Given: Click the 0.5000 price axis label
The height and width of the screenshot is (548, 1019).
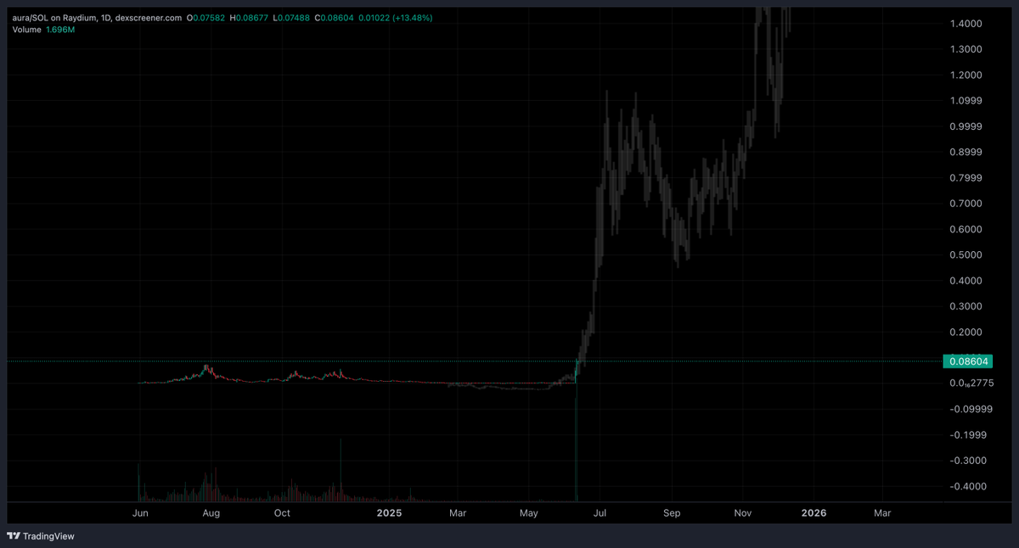Looking at the screenshot, I should [966, 255].
